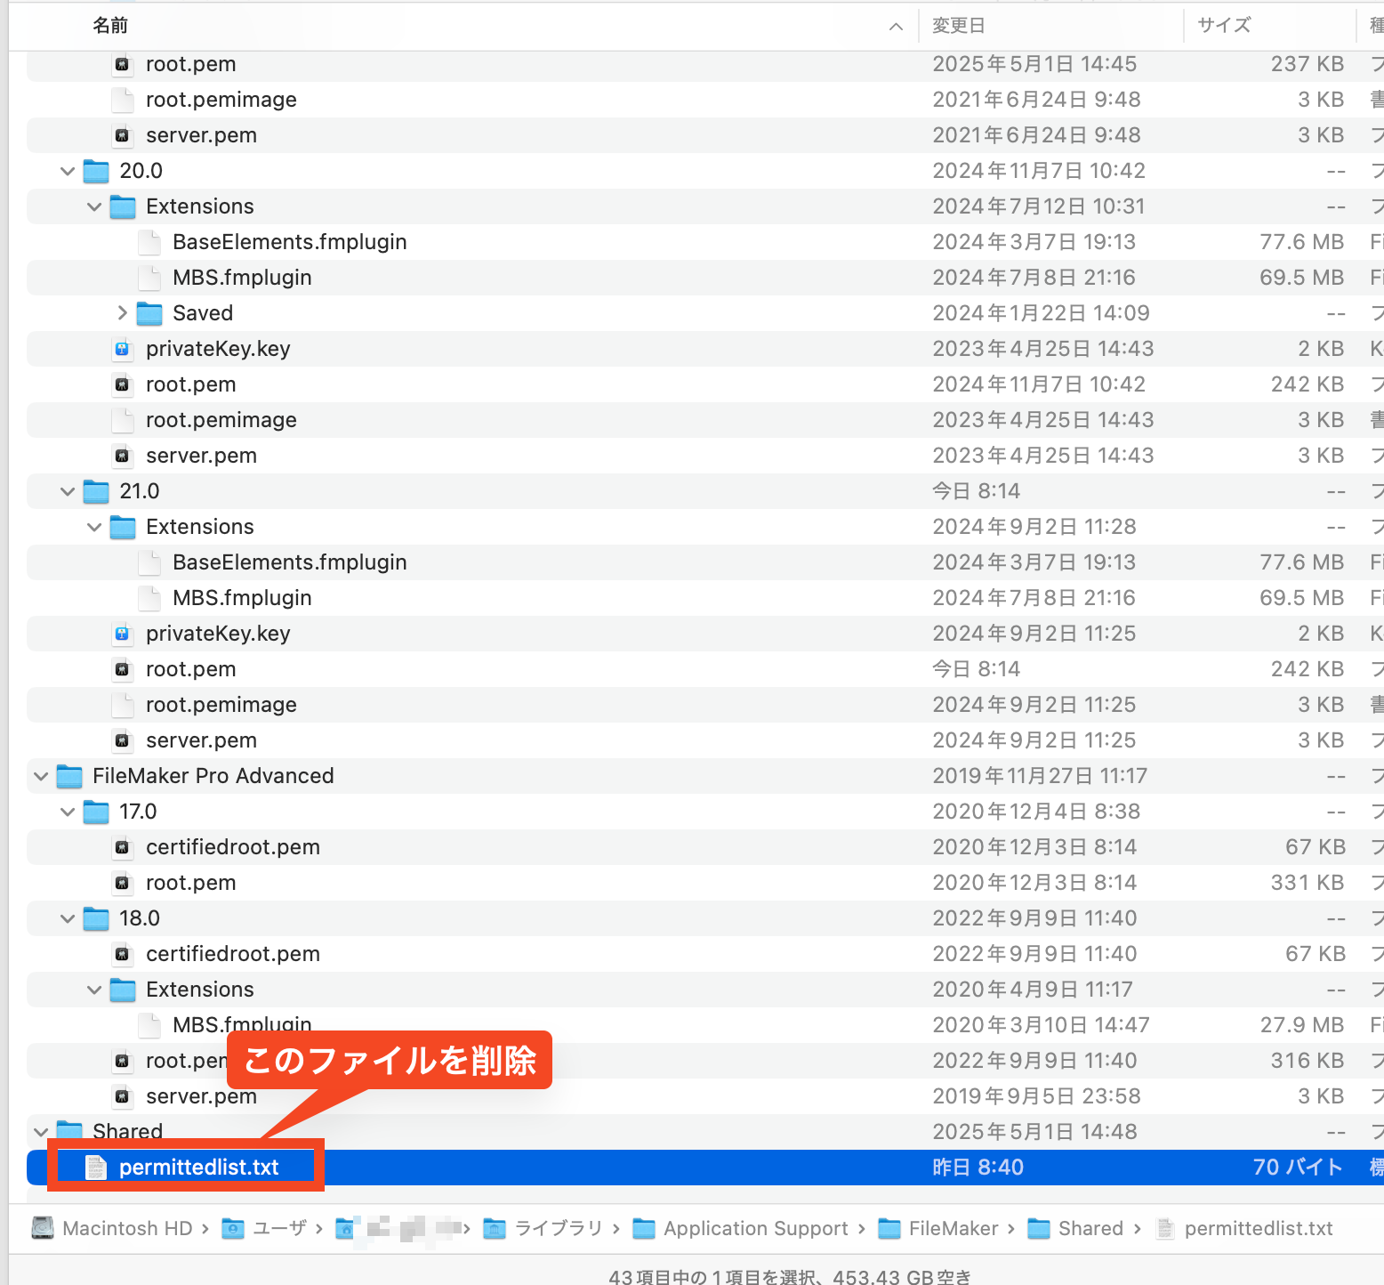Screen dimensions: 1384x1285
Task: Click the 昨日 8:40 date cell
Action: [x=978, y=1168]
